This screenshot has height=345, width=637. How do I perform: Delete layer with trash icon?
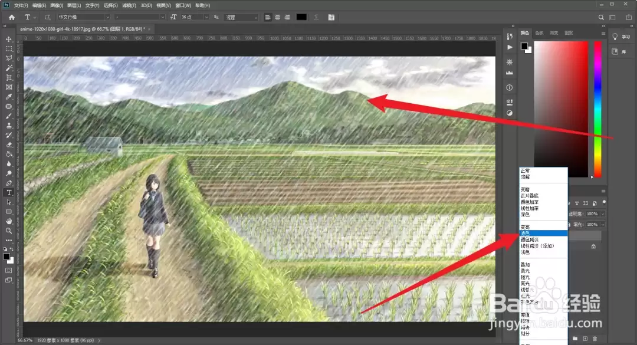595,339
